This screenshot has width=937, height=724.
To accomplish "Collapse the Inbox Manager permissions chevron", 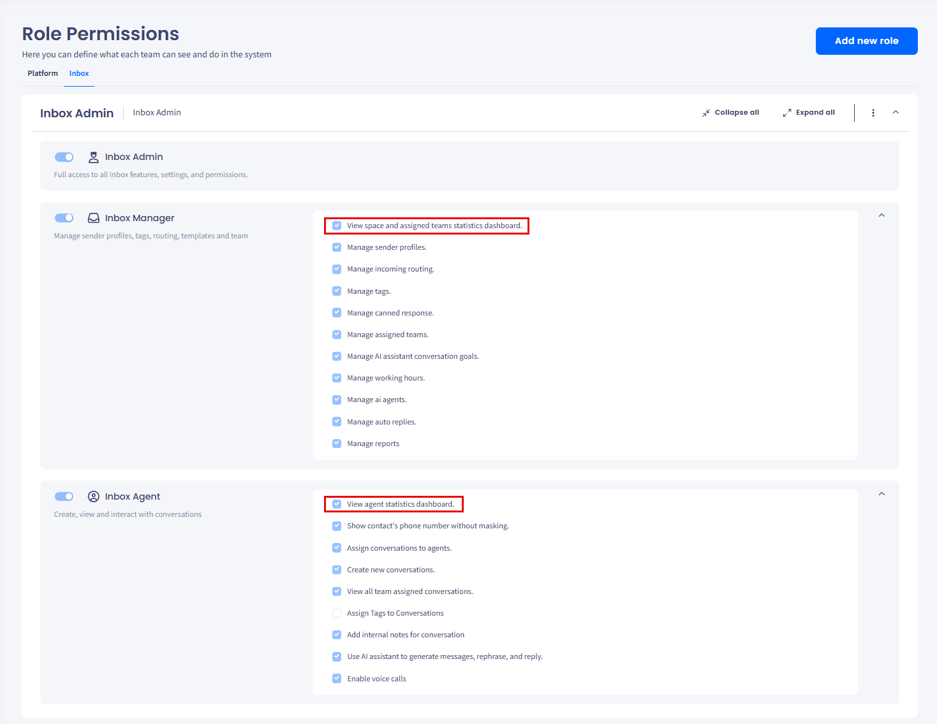I will (x=882, y=215).
